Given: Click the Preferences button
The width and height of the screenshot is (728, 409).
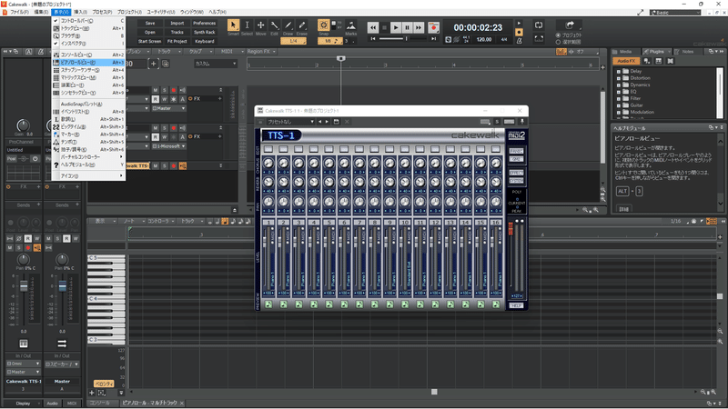Looking at the screenshot, I should pos(204,24).
